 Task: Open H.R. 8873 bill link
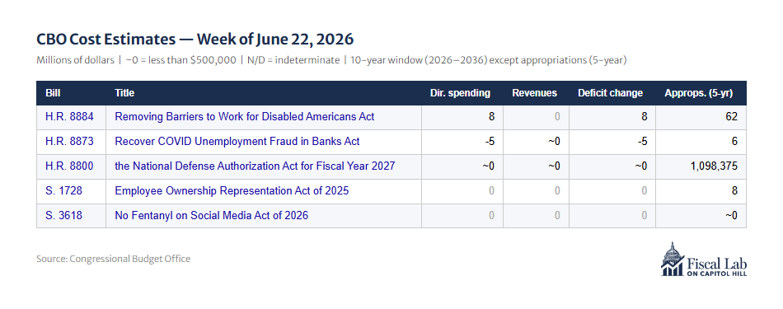tap(69, 141)
